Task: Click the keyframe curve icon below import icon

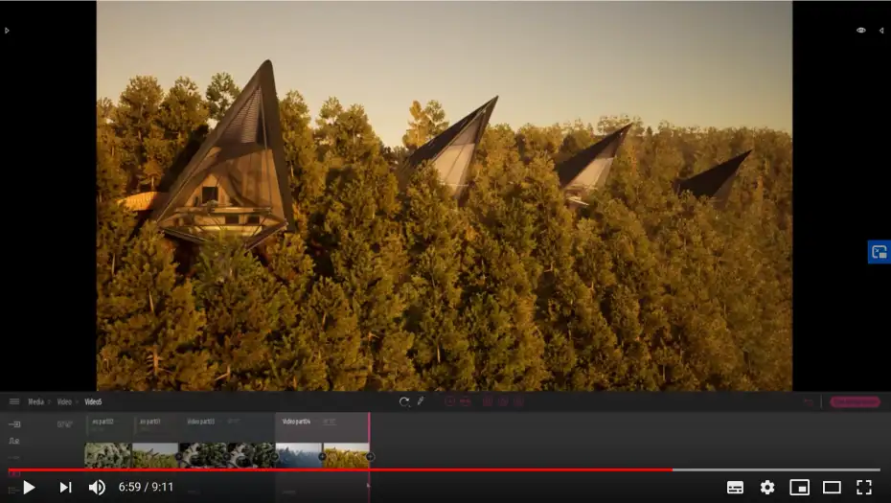Action: coord(14,441)
